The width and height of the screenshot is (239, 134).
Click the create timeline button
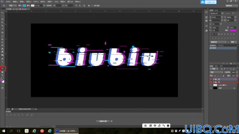tap(103, 121)
